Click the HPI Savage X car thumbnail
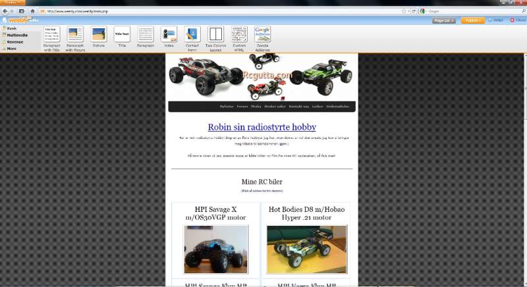Viewport: 527px width, 287px height. [215, 249]
